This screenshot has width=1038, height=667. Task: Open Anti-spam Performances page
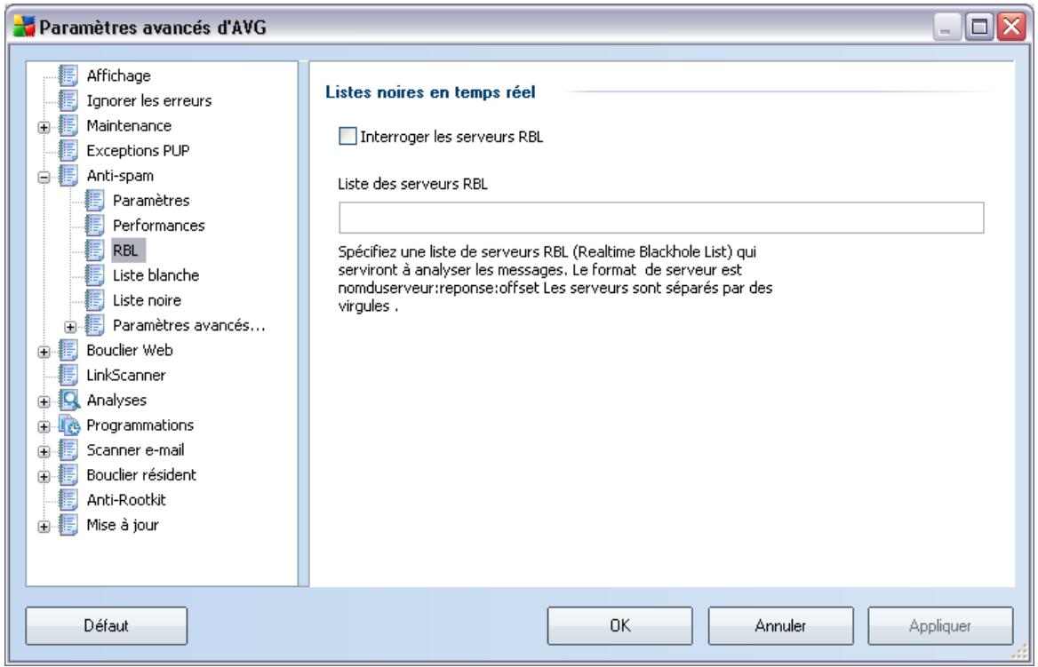click(159, 225)
